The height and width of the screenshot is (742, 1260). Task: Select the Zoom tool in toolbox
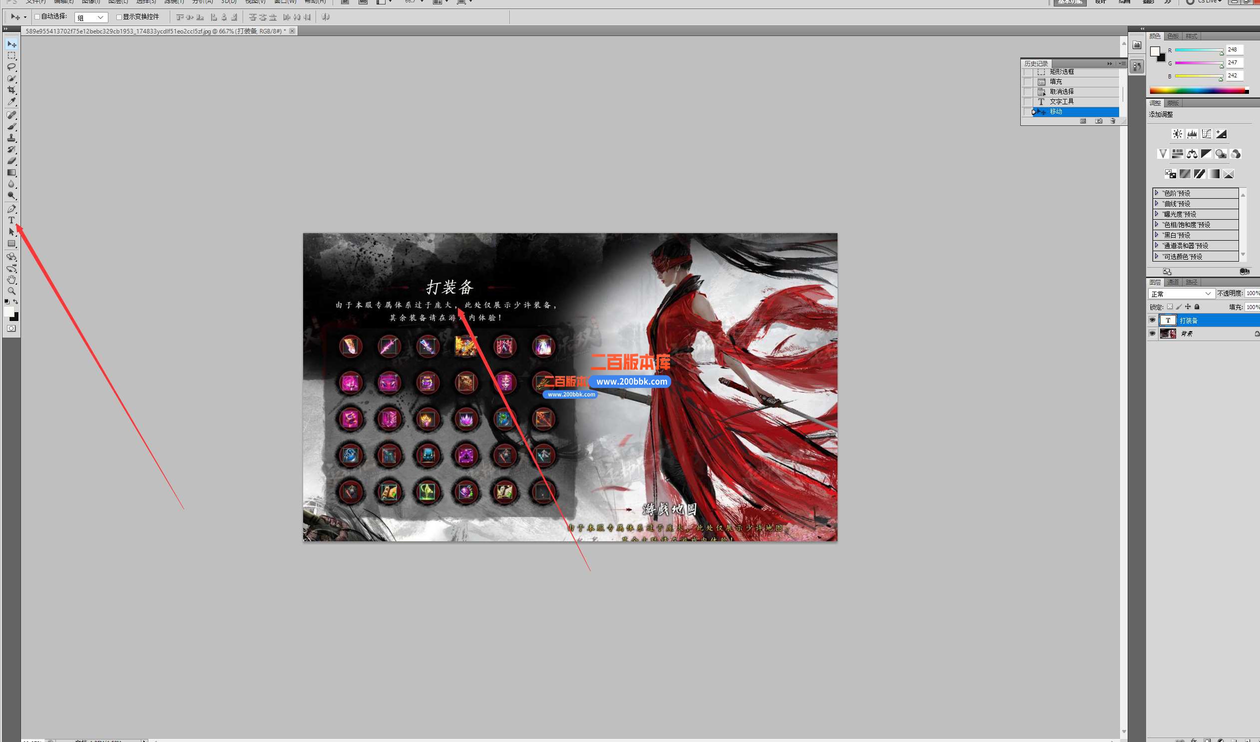point(11,291)
